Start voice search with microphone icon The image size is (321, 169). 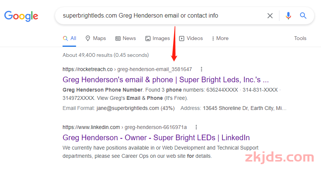[x=288, y=16]
